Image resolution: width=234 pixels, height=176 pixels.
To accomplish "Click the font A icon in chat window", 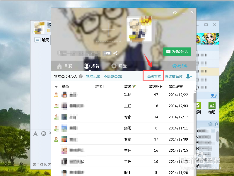I will [x=35, y=134].
